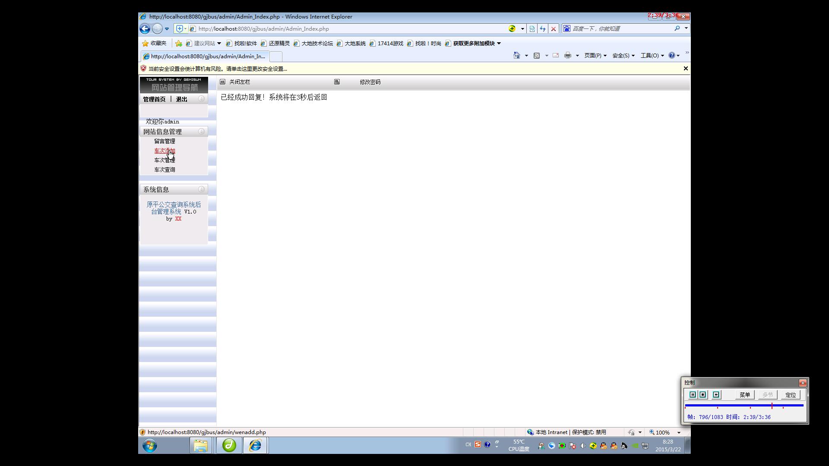Open the address bar history dropdown
829x466 pixels.
tap(522, 29)
